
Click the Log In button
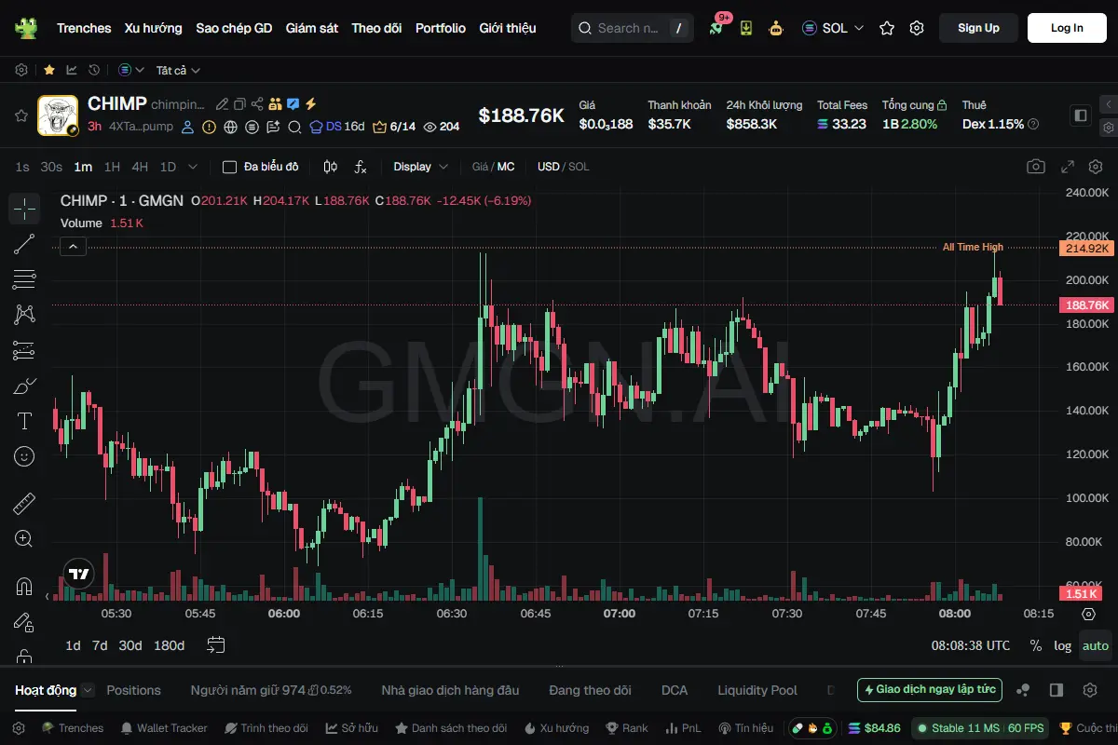pos(1067,28)
